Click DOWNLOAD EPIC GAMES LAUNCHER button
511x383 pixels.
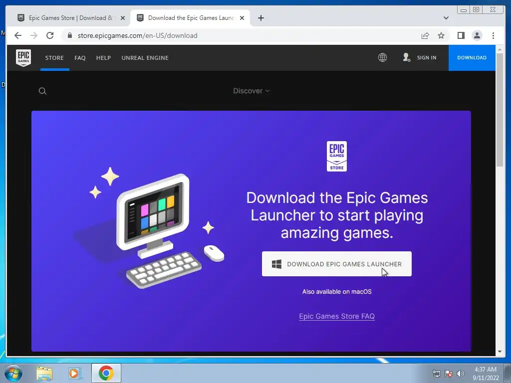coord(337,264)
